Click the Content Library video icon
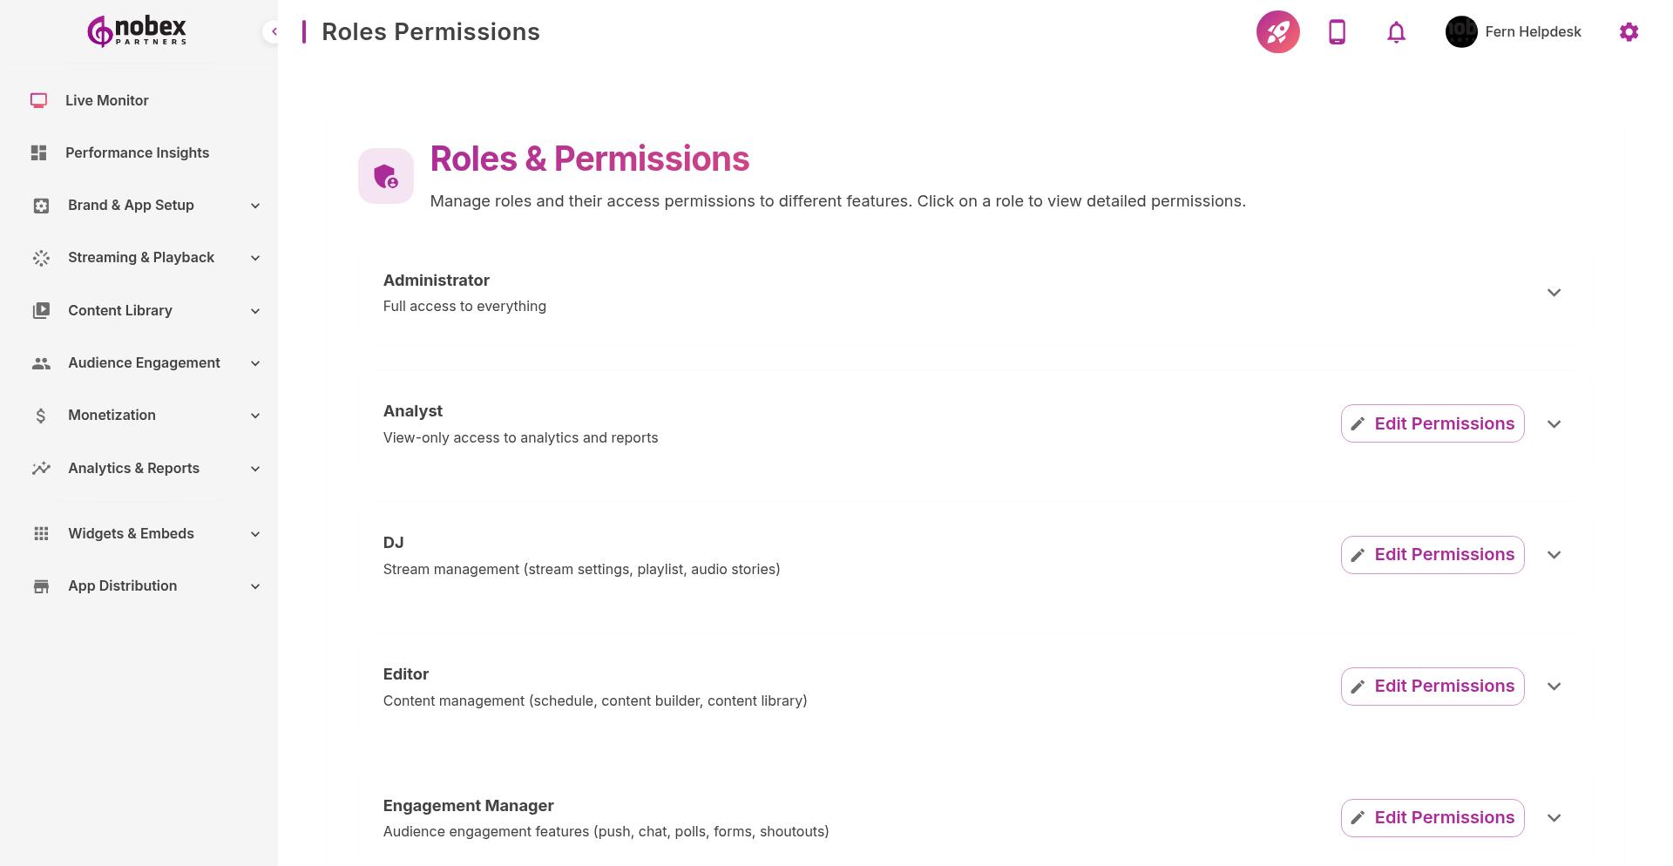The width and height of the screenshot is (1673, 866). click(41, 310)
